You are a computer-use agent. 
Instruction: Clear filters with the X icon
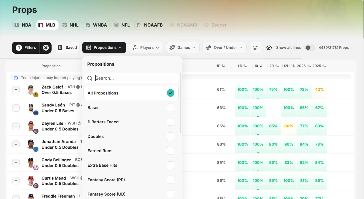click(x=46, y=48)
